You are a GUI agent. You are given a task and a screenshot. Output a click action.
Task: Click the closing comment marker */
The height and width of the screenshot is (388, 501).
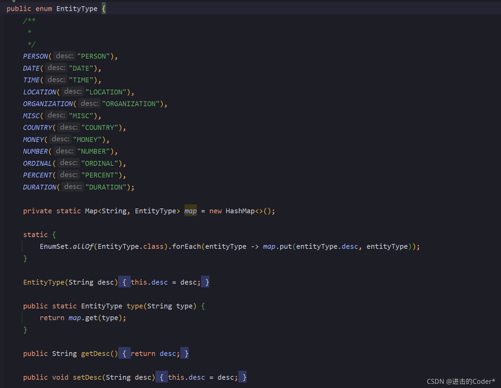[31, 44]
